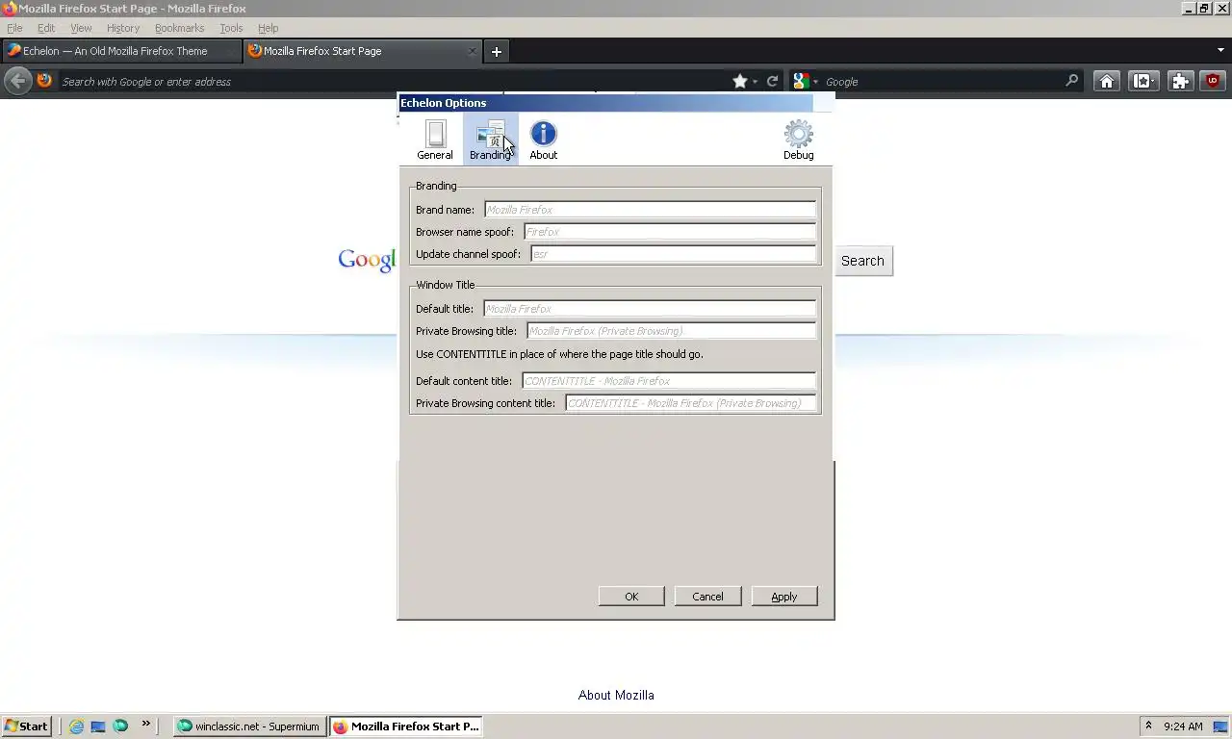Click the tray icon beside the clock
This screenshot has width=1232, height=739.
(1219, 726)
